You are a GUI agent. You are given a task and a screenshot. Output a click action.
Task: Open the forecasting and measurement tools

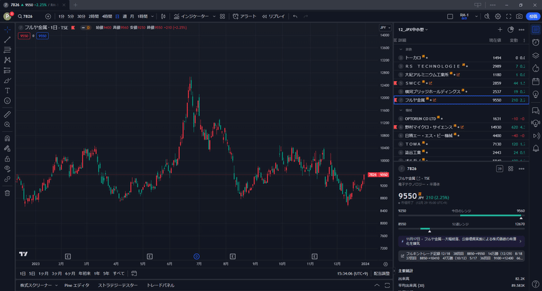7,70
